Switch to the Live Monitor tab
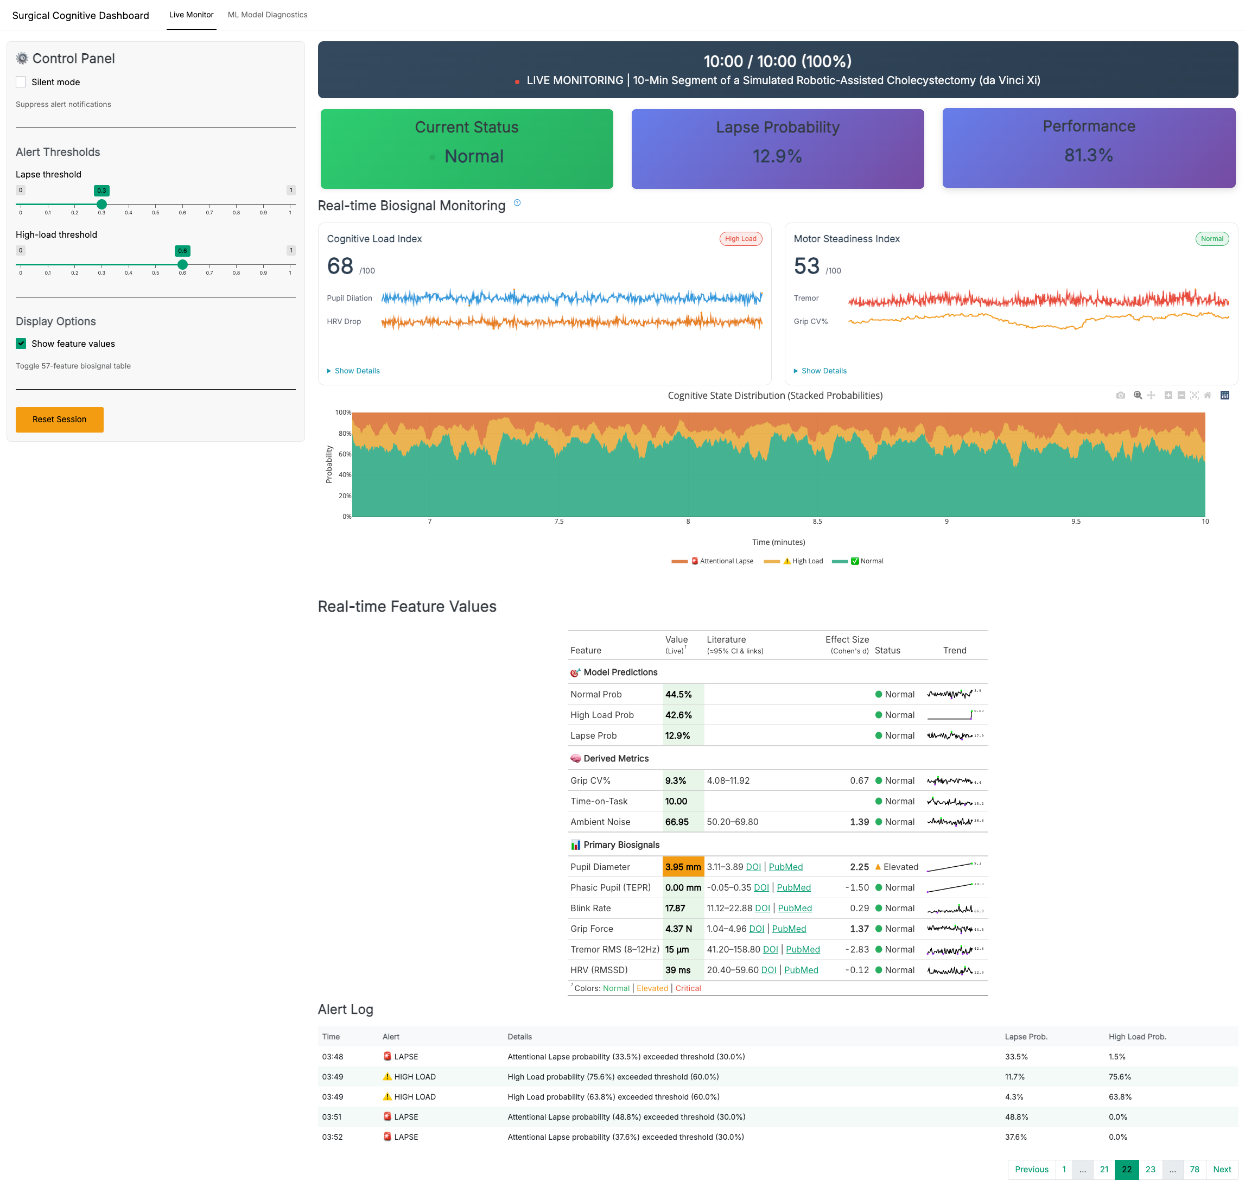This screenshot has height=1181, width=1245. [x=192, y=15]
